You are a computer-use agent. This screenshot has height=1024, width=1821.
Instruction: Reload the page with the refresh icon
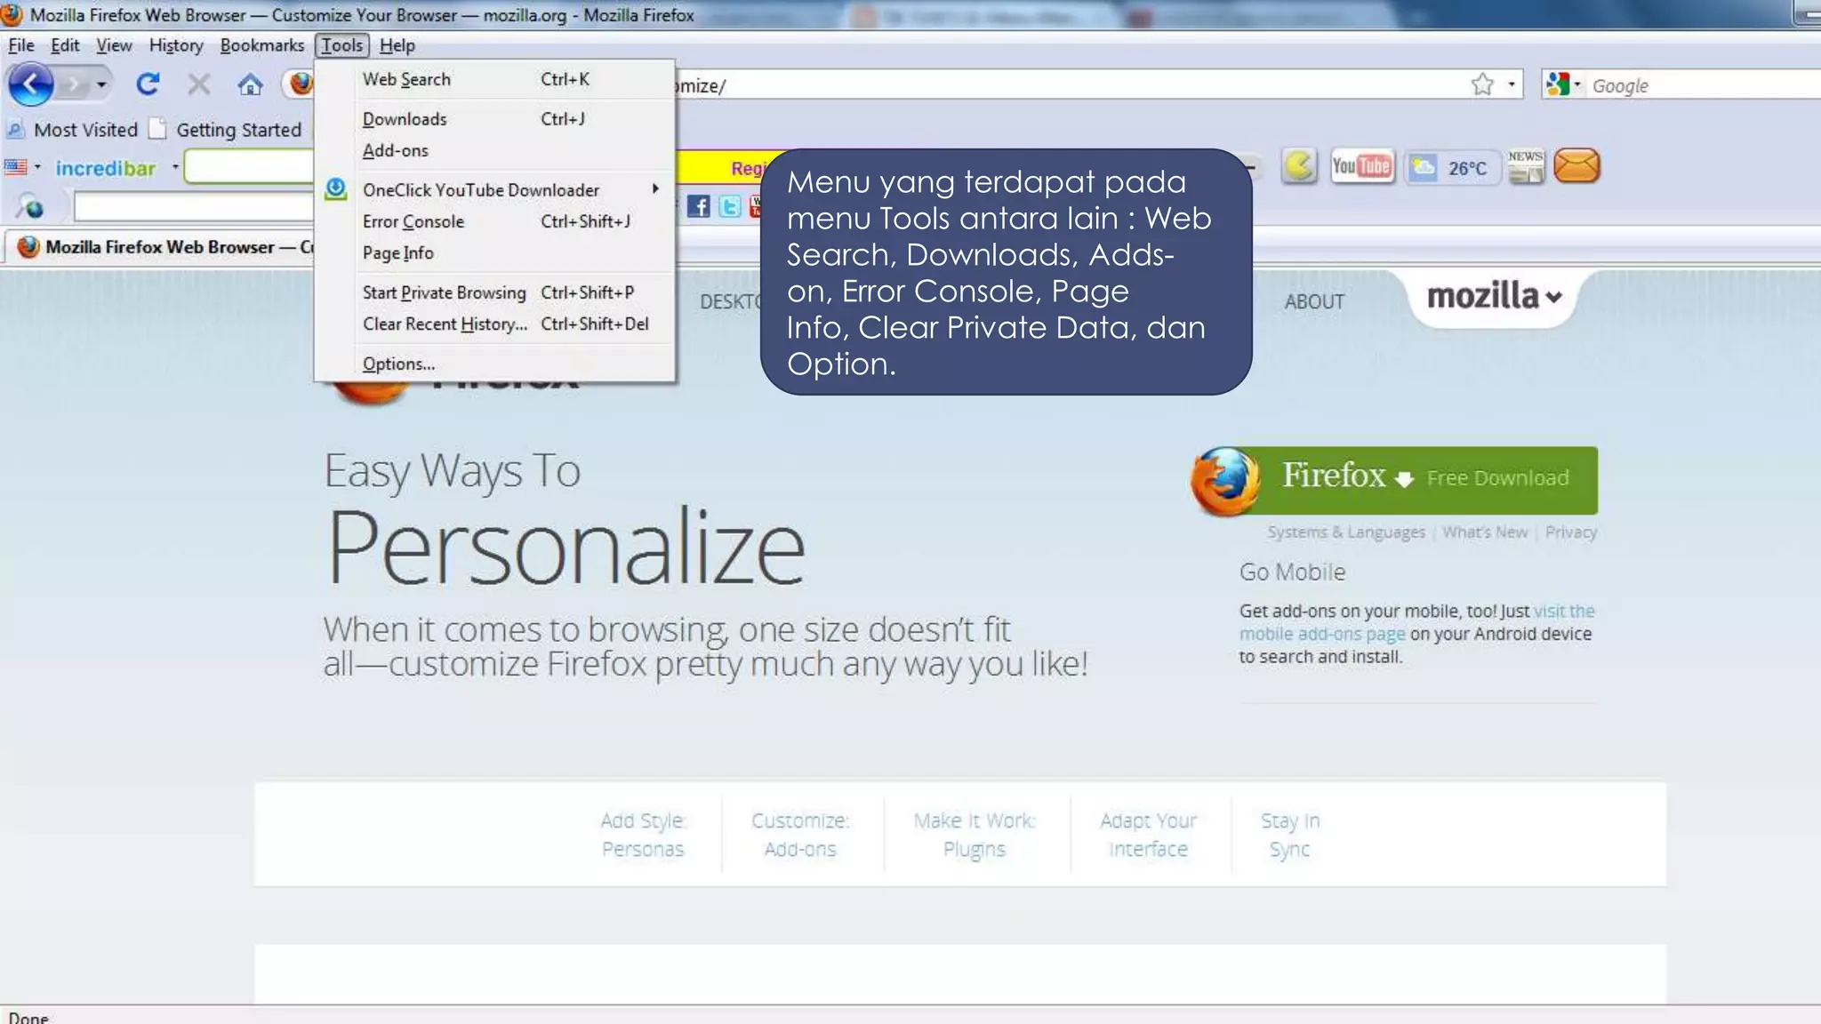[x=148, y=84]
